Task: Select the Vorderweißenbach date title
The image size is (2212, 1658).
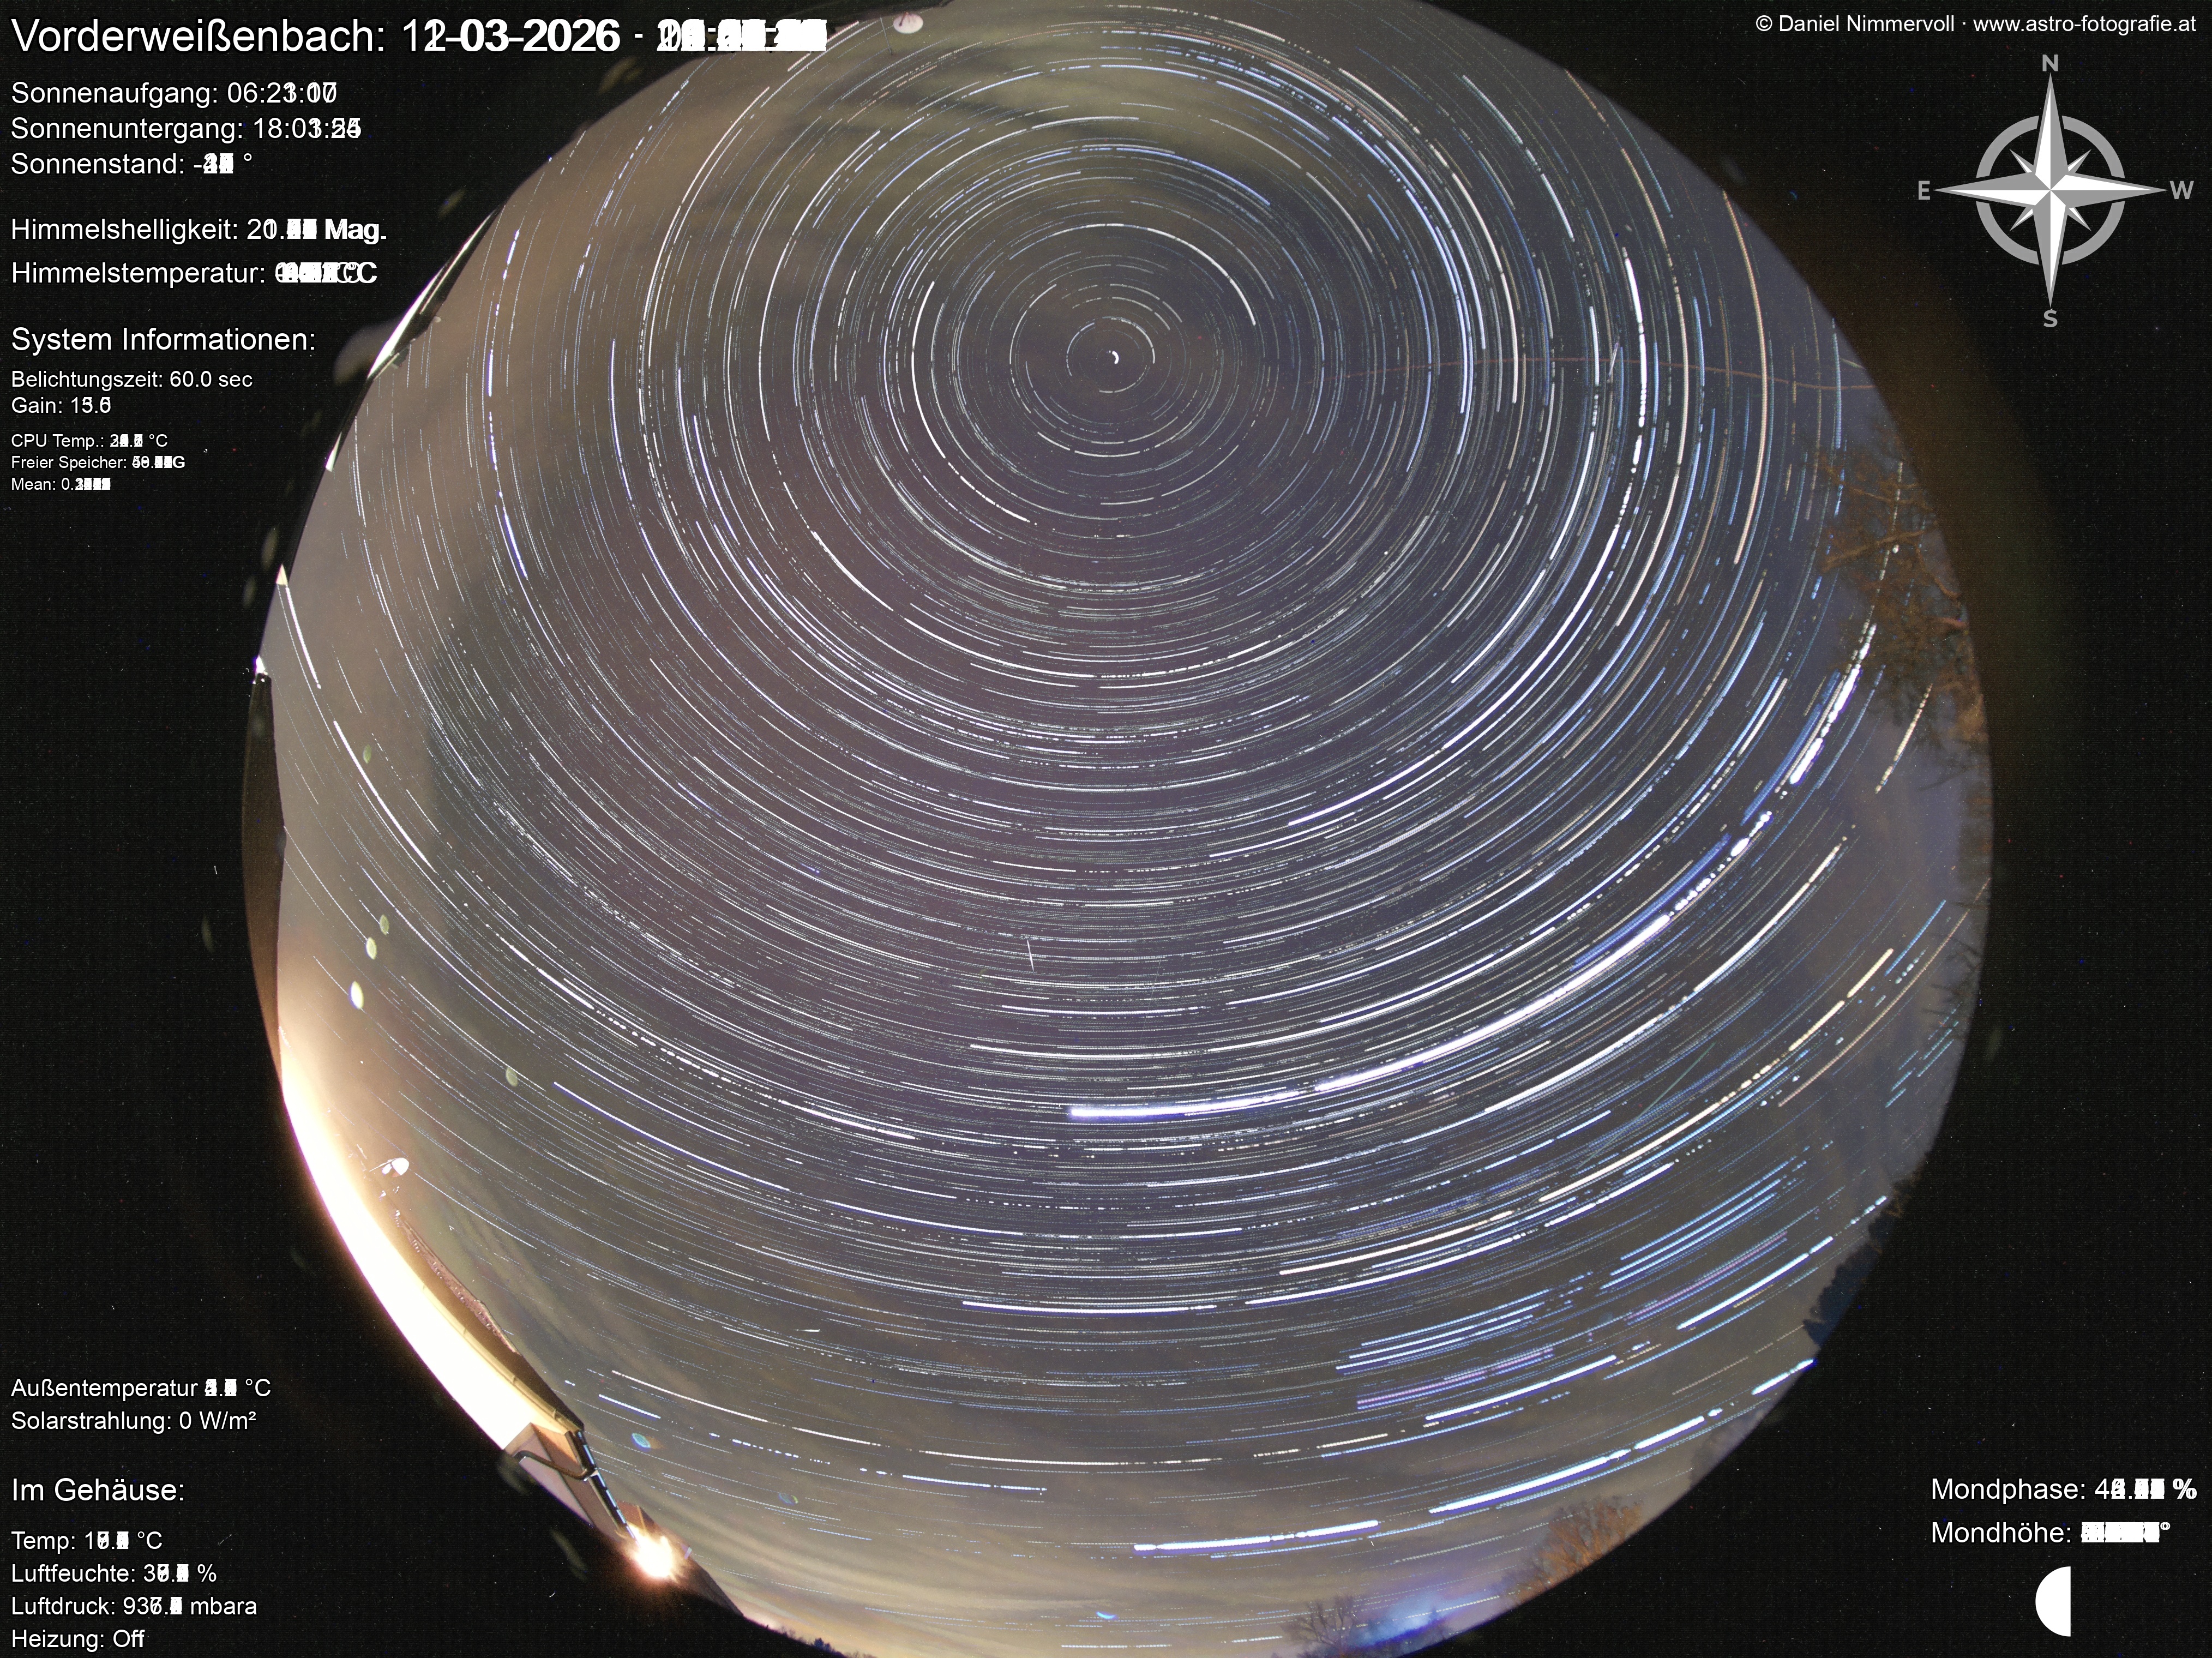Action: 418,37
